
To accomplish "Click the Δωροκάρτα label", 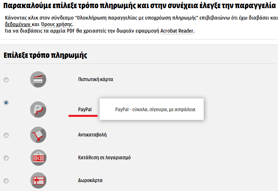I will (x=90, y=180).
